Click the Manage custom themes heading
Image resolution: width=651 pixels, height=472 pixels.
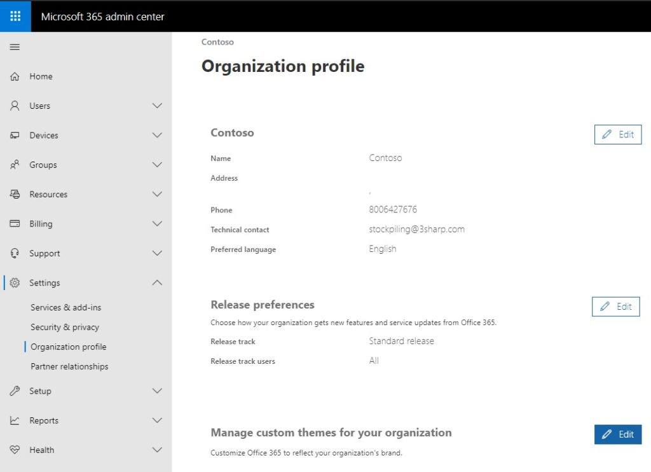pos(331,433)
